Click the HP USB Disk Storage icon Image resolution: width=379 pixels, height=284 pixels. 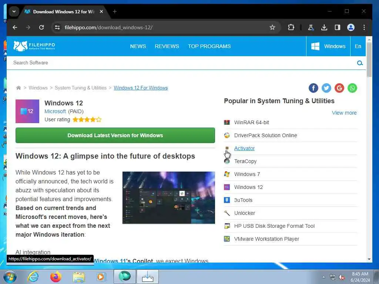pos(227,226)
